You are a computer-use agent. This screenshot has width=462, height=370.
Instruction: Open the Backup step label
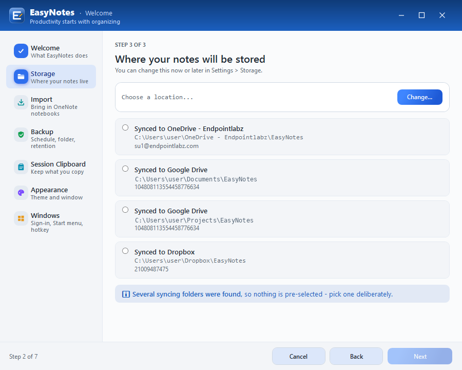pyautogui.click(x=42, y=132)
